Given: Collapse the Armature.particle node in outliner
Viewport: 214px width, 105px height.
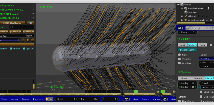Looking at the screenshot, I should click(x=182, y=20).
